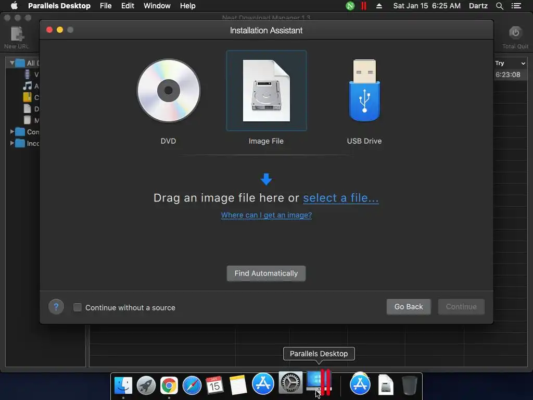Click the select a file link
This screenshot has height=400, width=533.
[x=340, y=198]
